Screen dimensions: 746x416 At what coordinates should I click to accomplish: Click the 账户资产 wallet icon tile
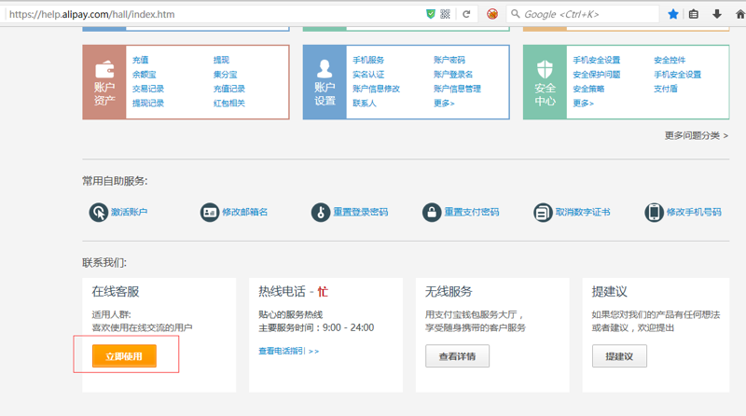(x=104, y=82)
